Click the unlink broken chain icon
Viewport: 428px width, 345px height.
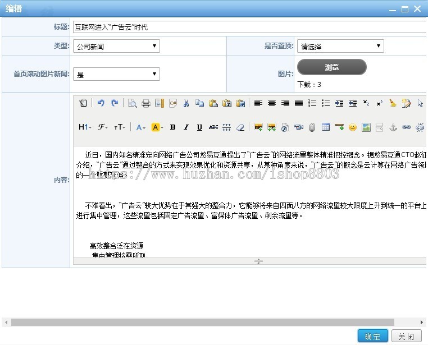tap(420, 127)
